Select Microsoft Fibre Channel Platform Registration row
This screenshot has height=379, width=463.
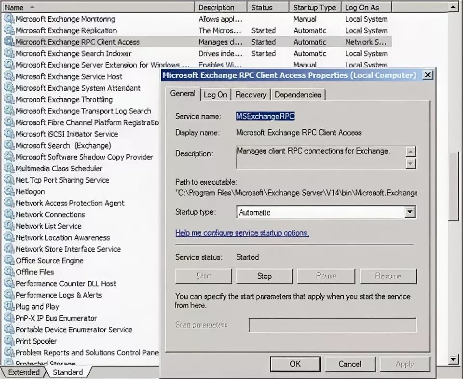[x=82, y=123]
